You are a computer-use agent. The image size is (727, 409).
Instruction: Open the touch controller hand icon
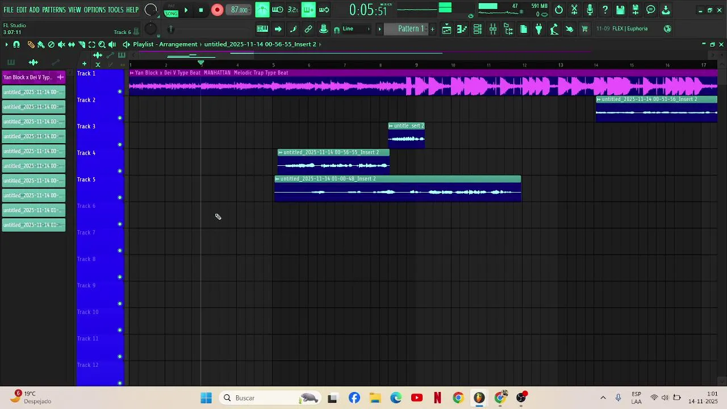point(570,29)
